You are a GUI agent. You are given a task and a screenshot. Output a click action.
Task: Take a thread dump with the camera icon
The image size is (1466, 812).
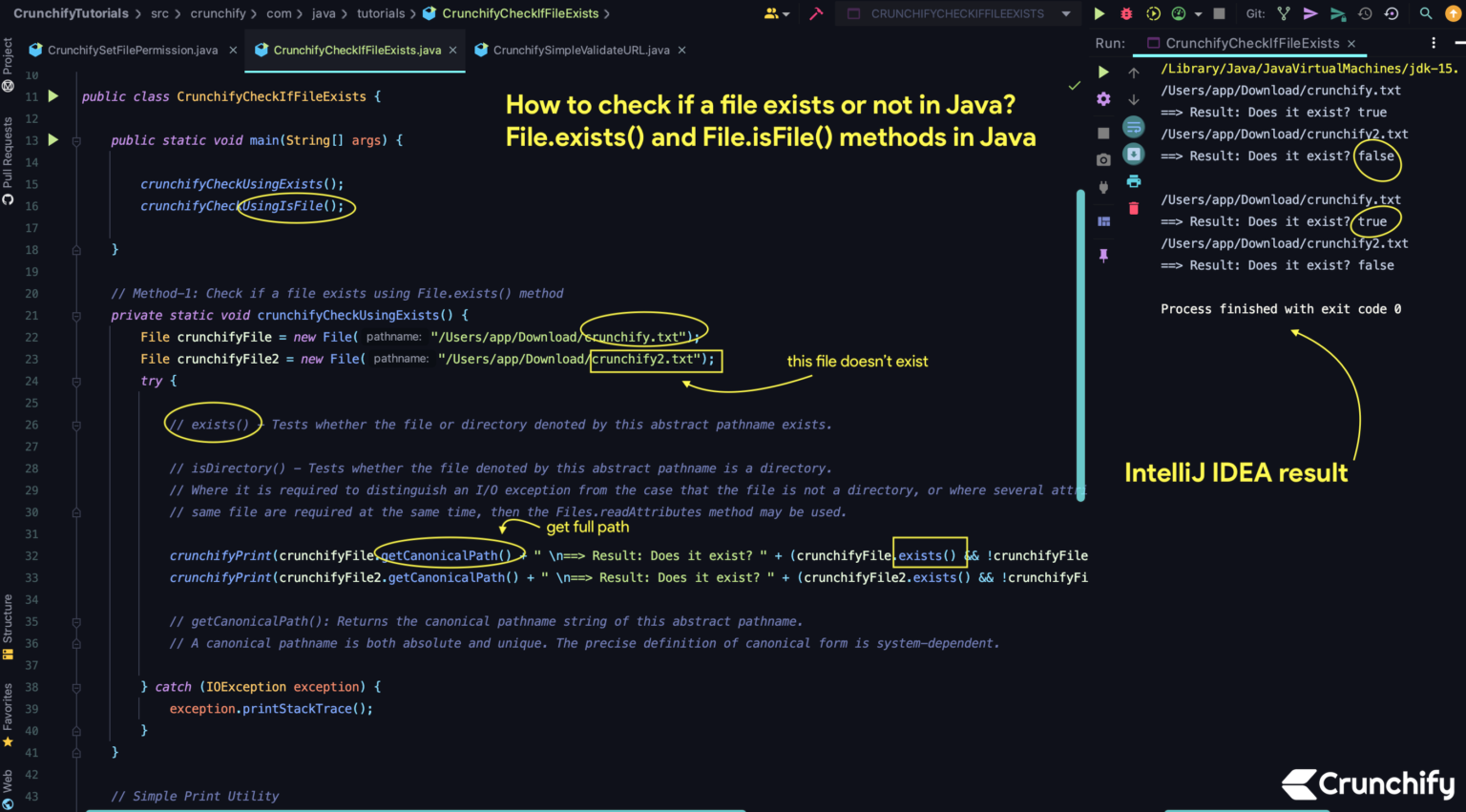(1103, 157)
